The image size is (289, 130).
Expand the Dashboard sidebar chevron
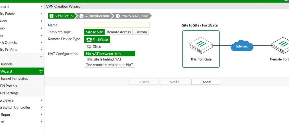pyautogui.click(x=41, y=7)
